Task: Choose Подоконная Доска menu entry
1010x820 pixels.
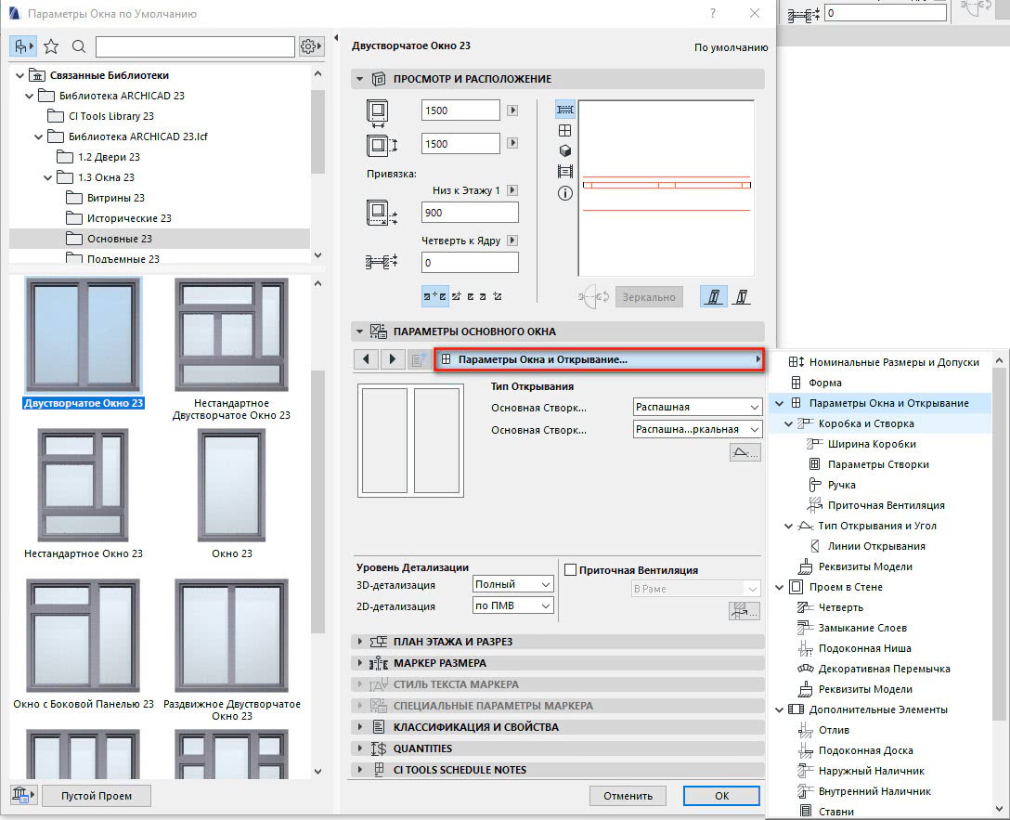Action: 865,750
